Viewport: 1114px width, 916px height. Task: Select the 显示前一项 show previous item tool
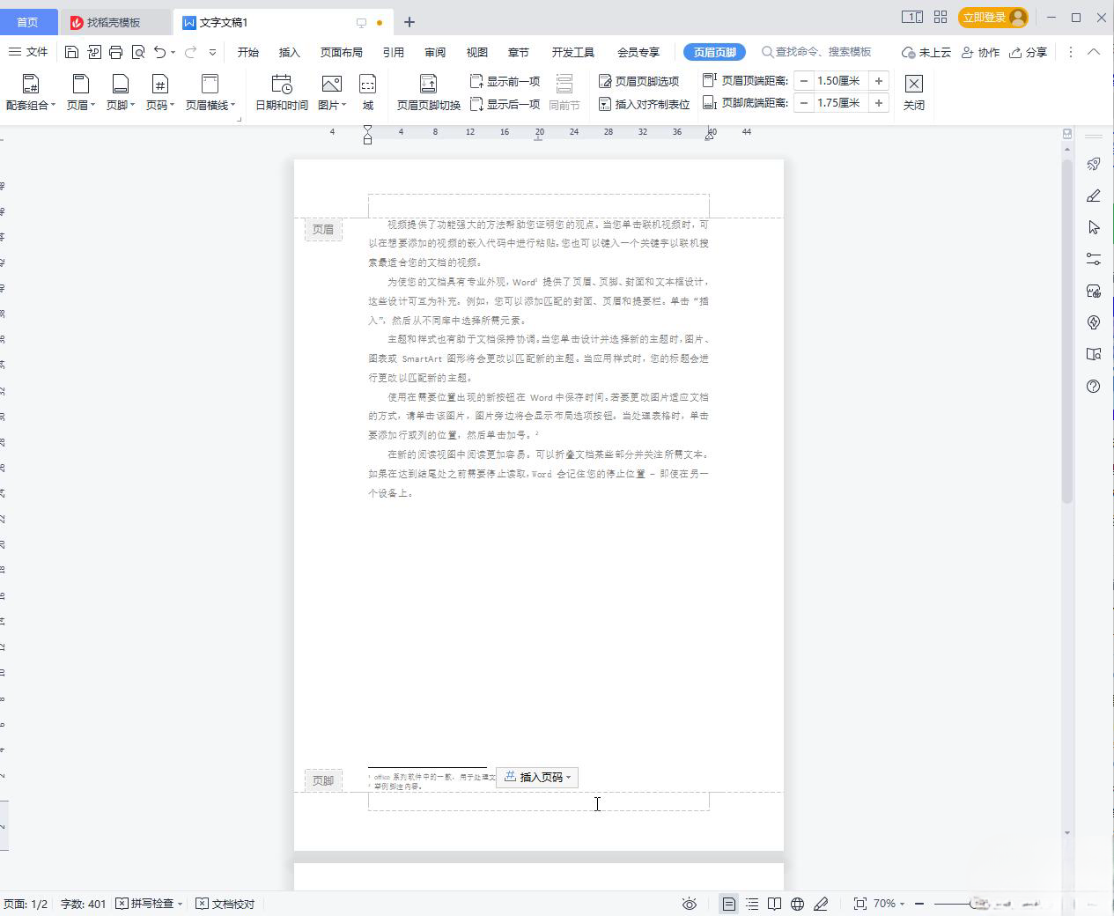[505, 80]
